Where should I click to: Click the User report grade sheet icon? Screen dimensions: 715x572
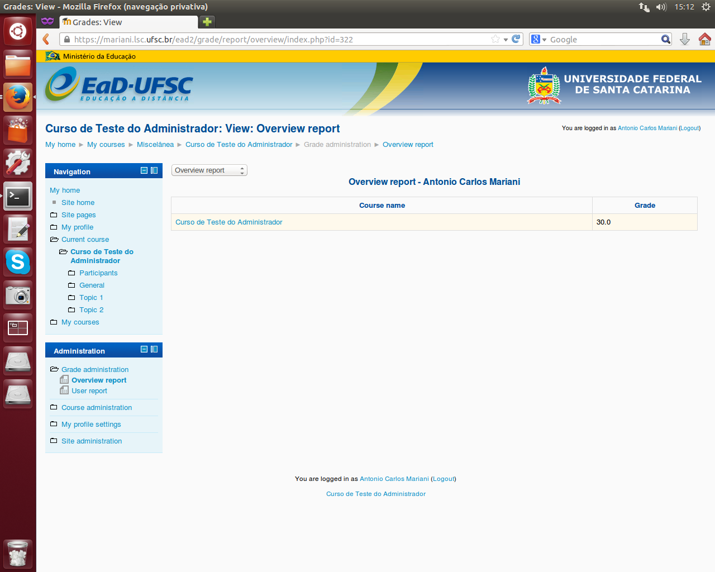[x=64, y=390]
